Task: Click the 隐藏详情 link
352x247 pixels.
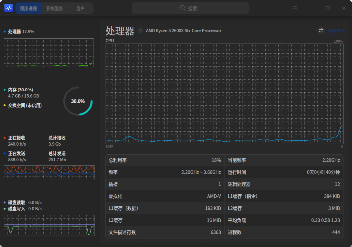Action: 336,31
